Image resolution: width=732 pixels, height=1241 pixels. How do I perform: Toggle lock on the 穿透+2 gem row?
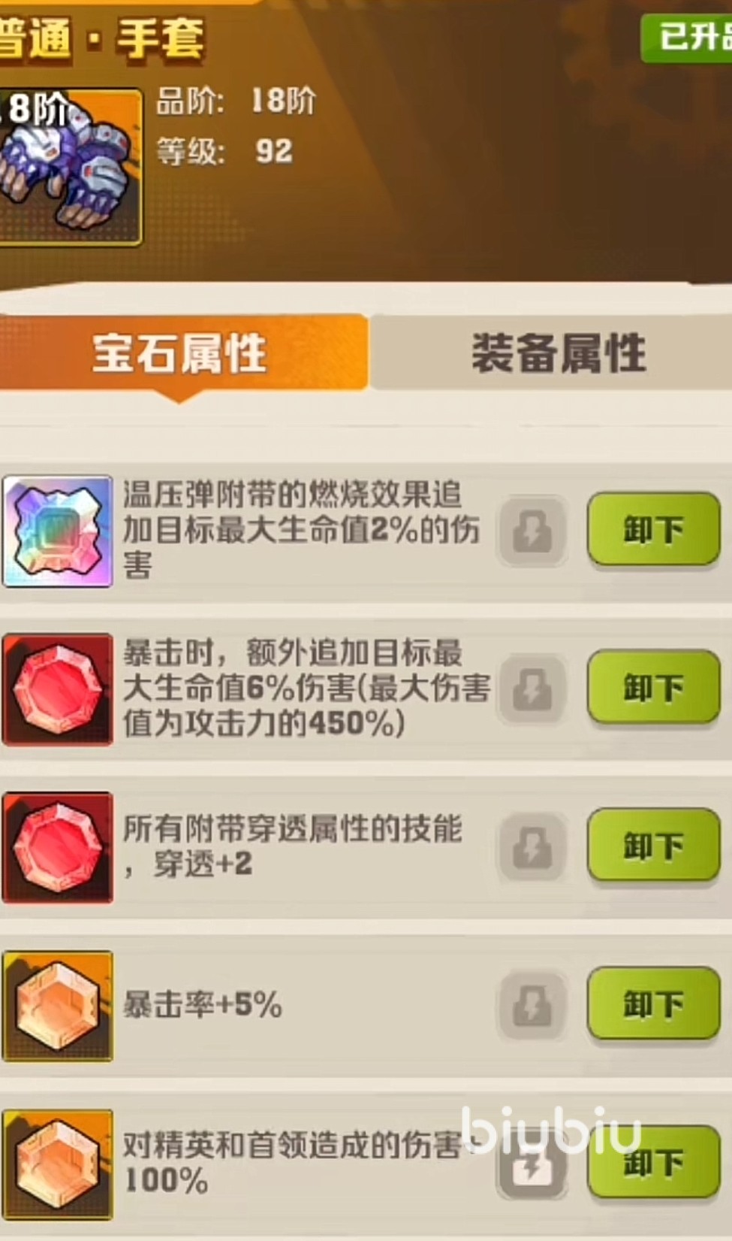533,847
